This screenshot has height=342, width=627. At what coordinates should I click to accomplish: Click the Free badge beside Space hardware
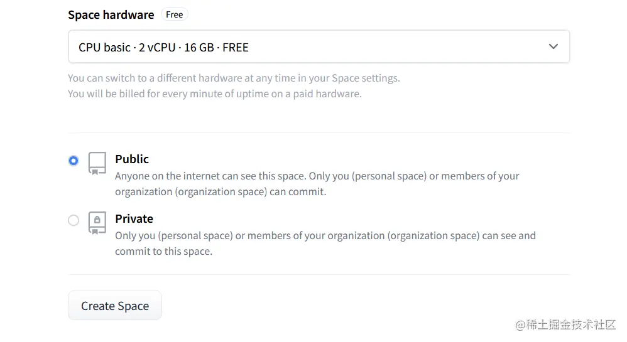pyautogui.click(x=174, y=14)
